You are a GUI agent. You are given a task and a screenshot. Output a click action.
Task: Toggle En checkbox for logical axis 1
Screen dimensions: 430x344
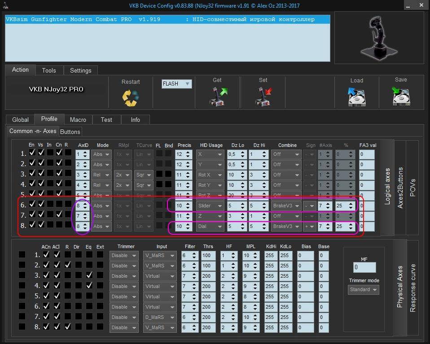32,152
